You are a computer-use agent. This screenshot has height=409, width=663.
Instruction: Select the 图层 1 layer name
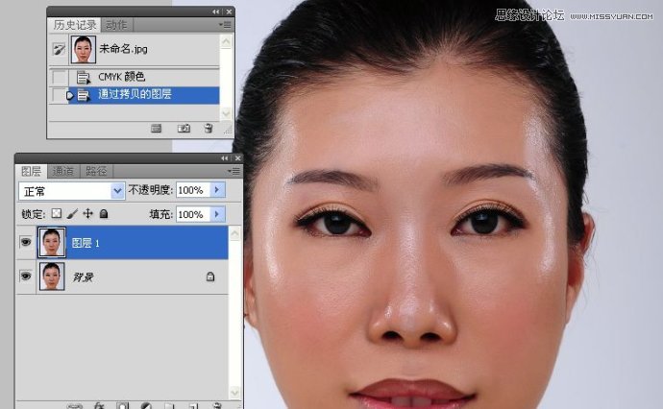click(86, 243)
